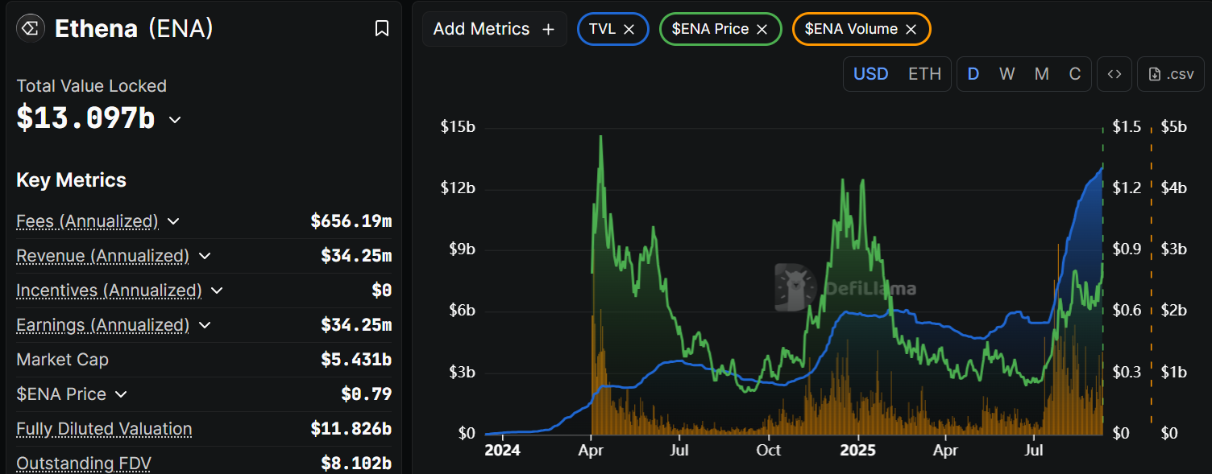Viewport: 1212px width, 474px height.
Task: Click the $656.19m fees value
Action: (x=351, y=221)
